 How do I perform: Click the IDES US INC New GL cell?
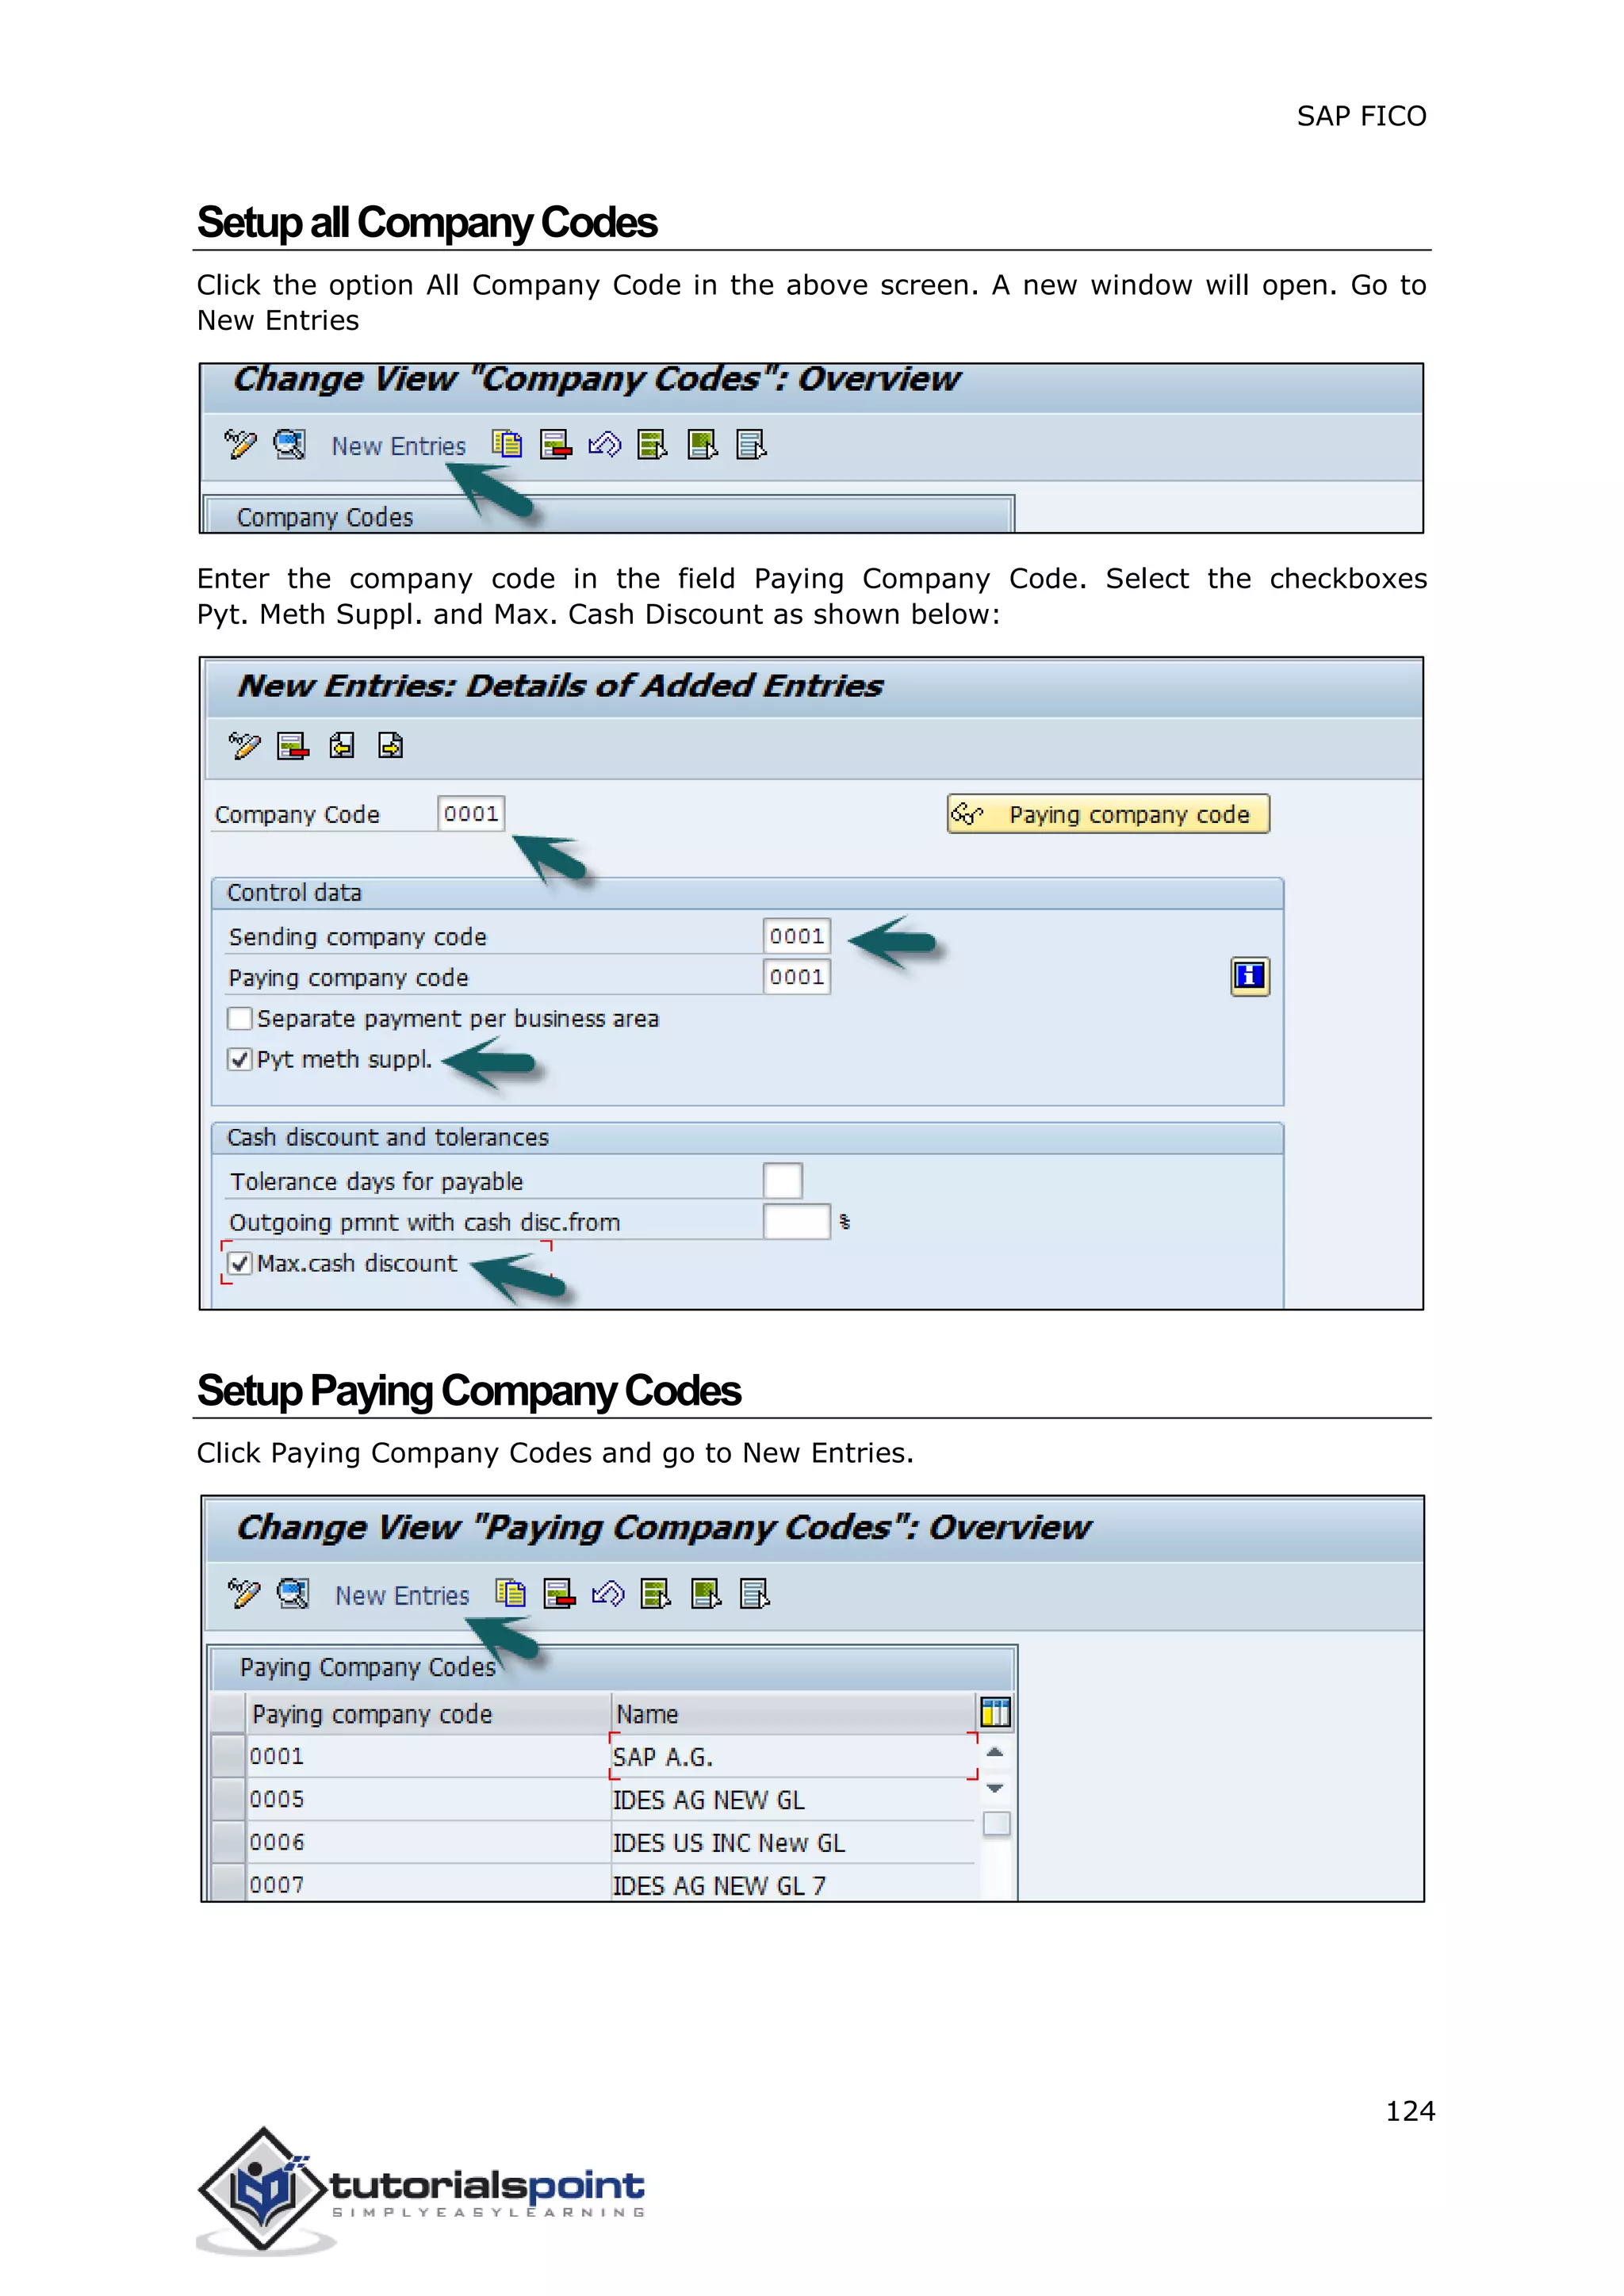tap(793, 1843)
